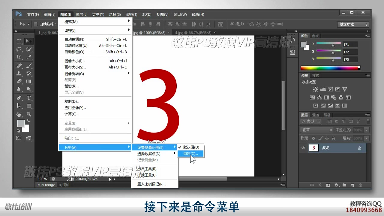Select the Lasso tool
The height and width of the screenshot is (216, 384).
[x=19, y=49]
